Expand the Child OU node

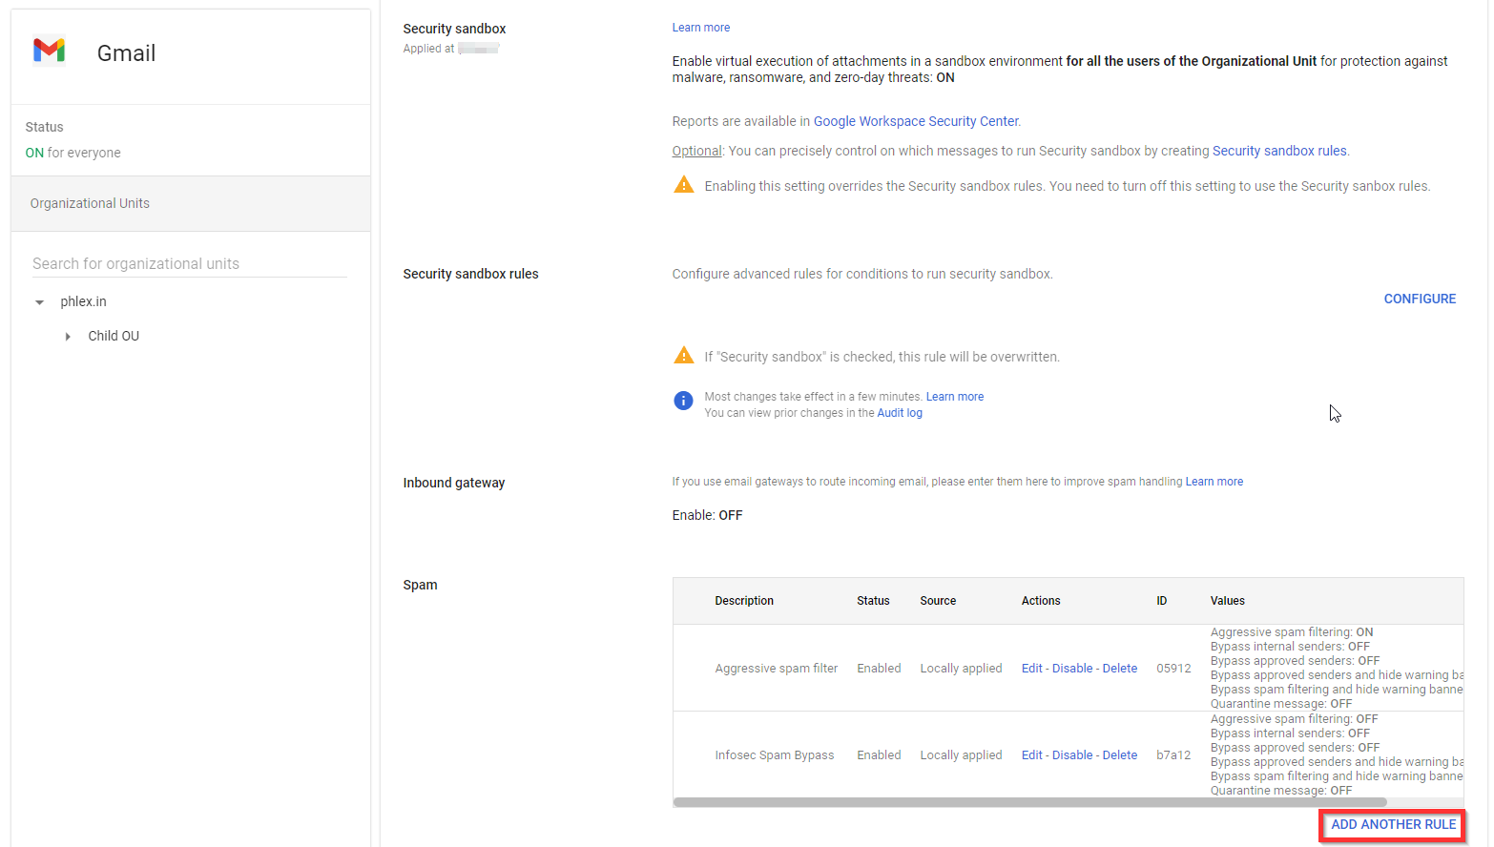click(x=67, y=336)
